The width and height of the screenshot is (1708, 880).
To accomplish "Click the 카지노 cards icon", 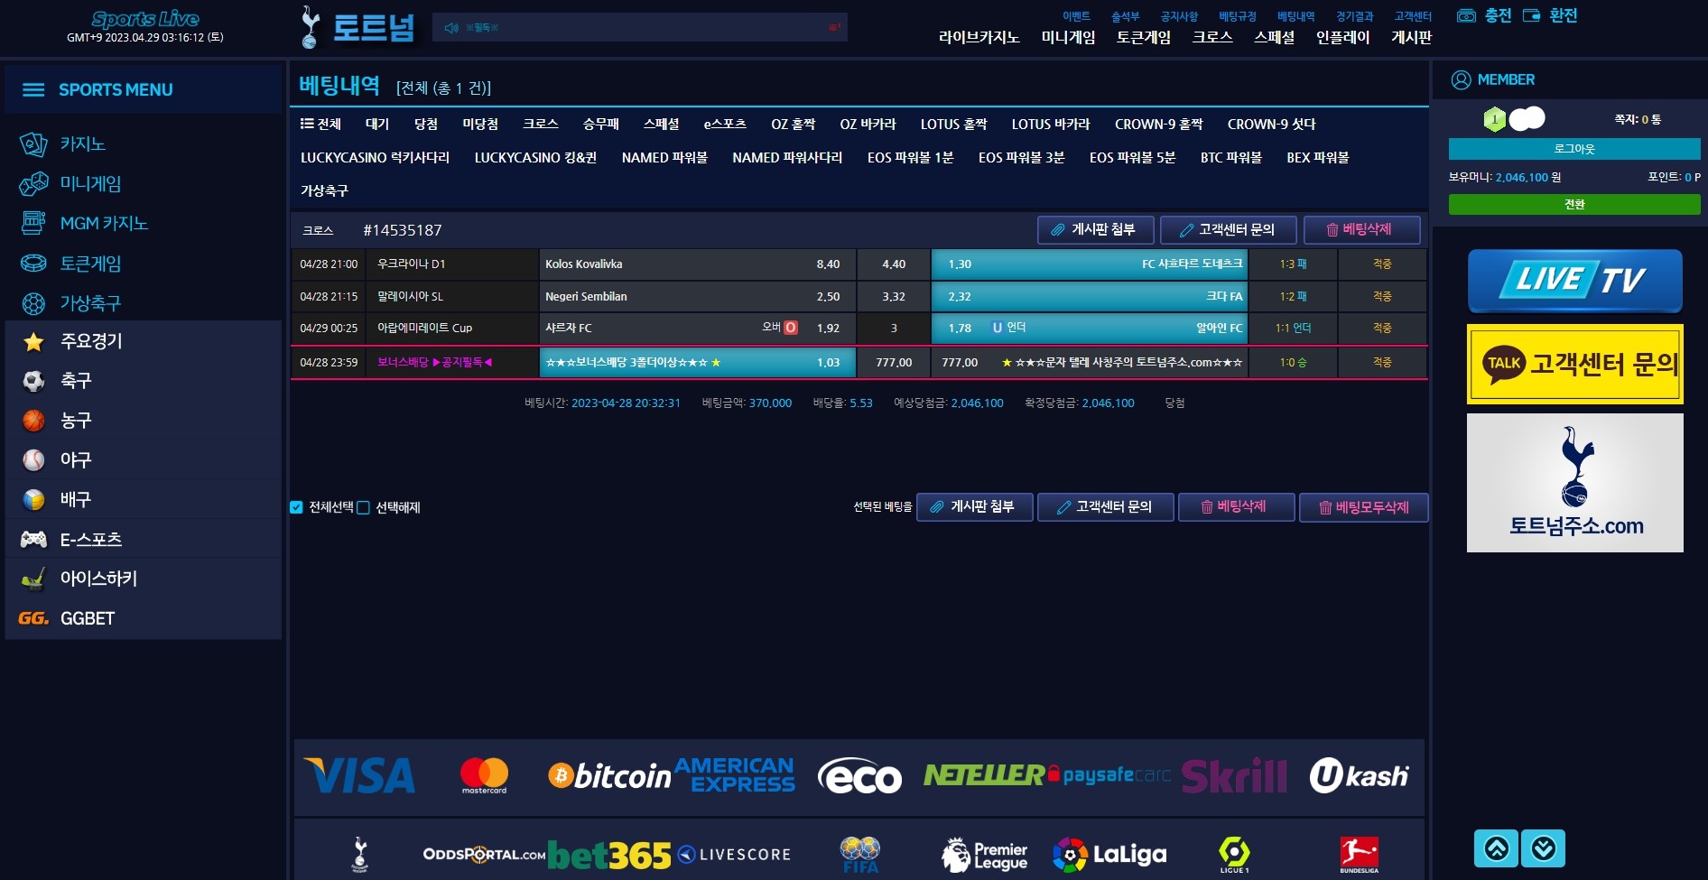I will coord(33,144).
